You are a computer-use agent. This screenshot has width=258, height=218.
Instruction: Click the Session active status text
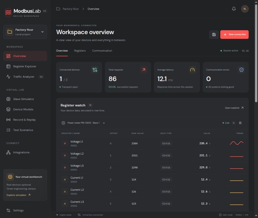tap(230, 51)
